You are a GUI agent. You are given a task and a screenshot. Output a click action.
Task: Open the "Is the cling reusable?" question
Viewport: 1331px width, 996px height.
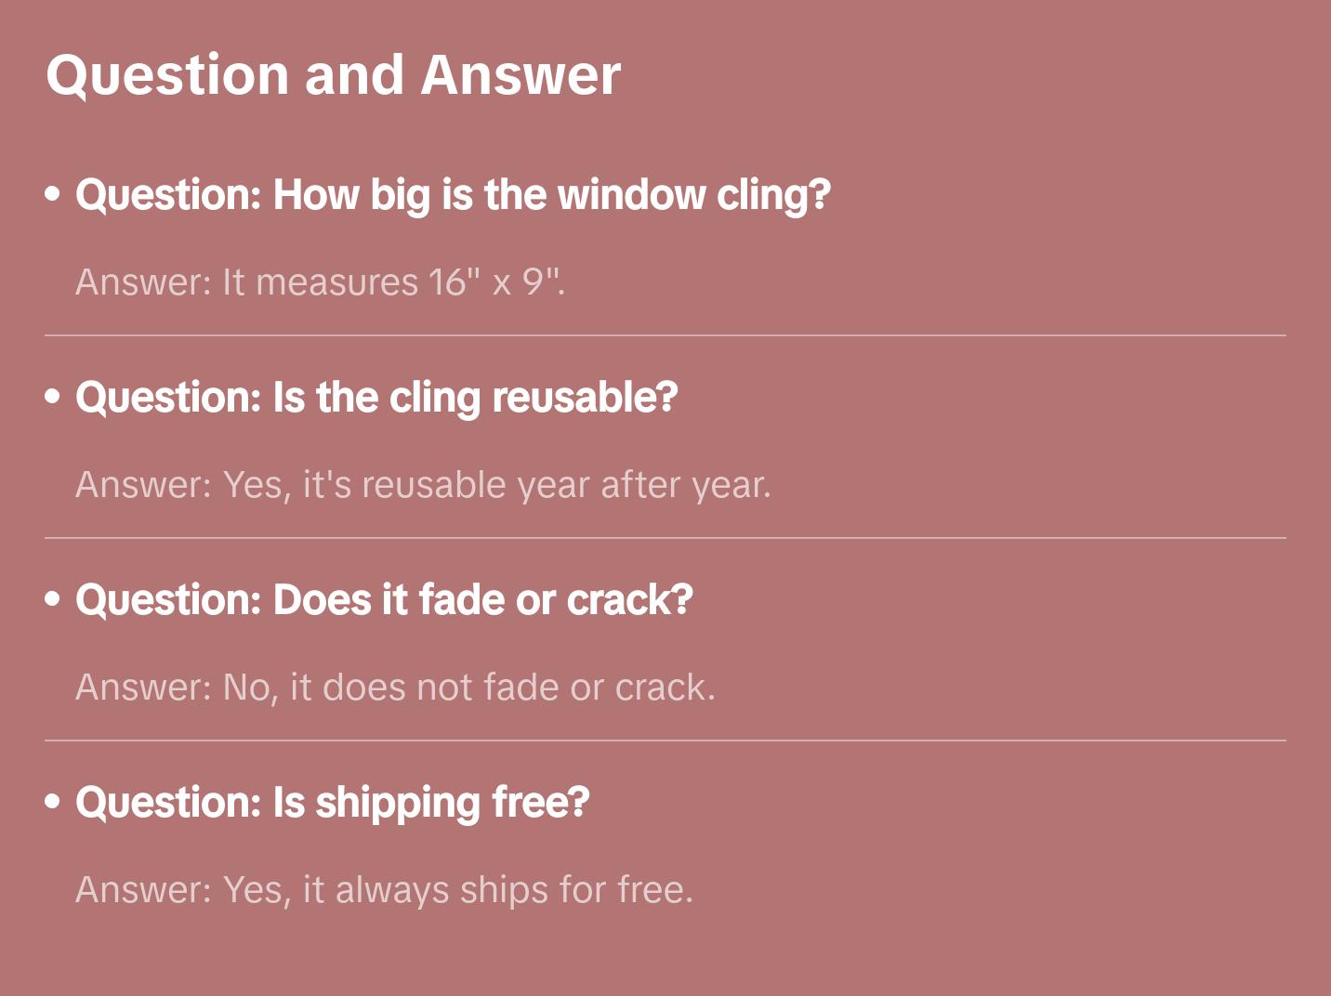pyautogui.click(x=376, y=398)
